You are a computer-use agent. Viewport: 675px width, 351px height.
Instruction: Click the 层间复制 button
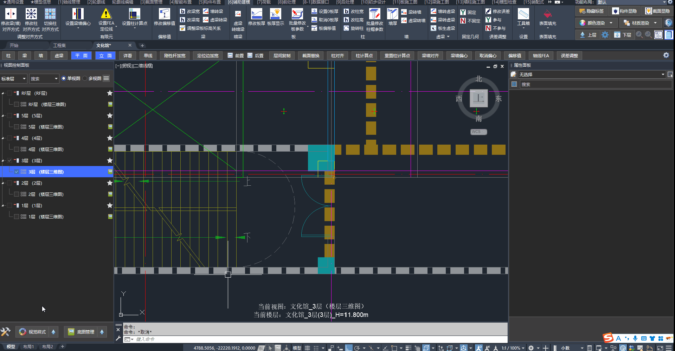coord(282,55)
